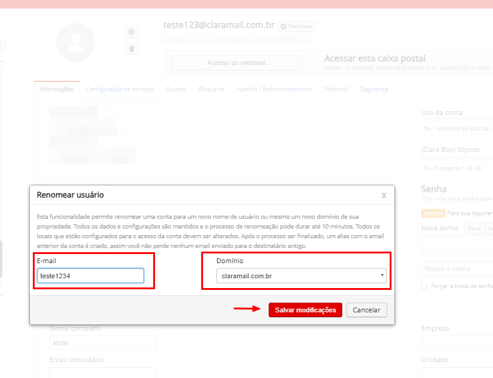The height and width of the screenshot is (378, 493).
Task: Toggle Forçar a troca de senha checkbox
Action: tap(424, 286)
